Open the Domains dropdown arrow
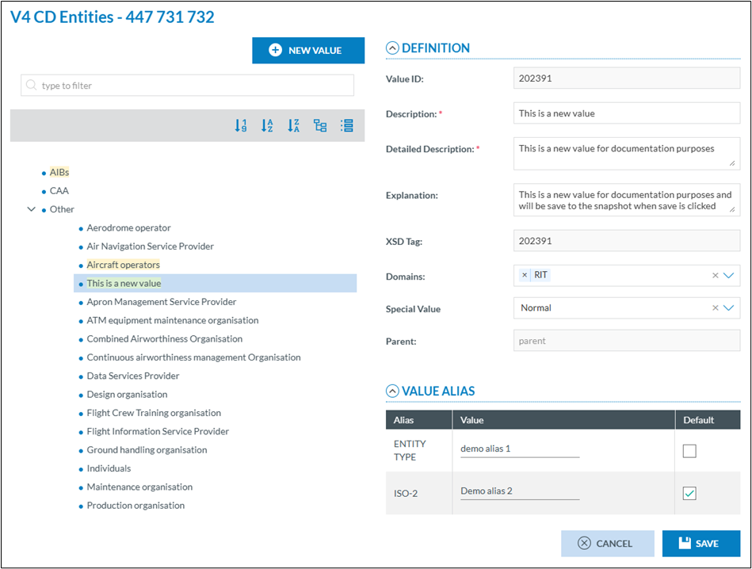The image size is (752, 569). click(x=729, y=276)
